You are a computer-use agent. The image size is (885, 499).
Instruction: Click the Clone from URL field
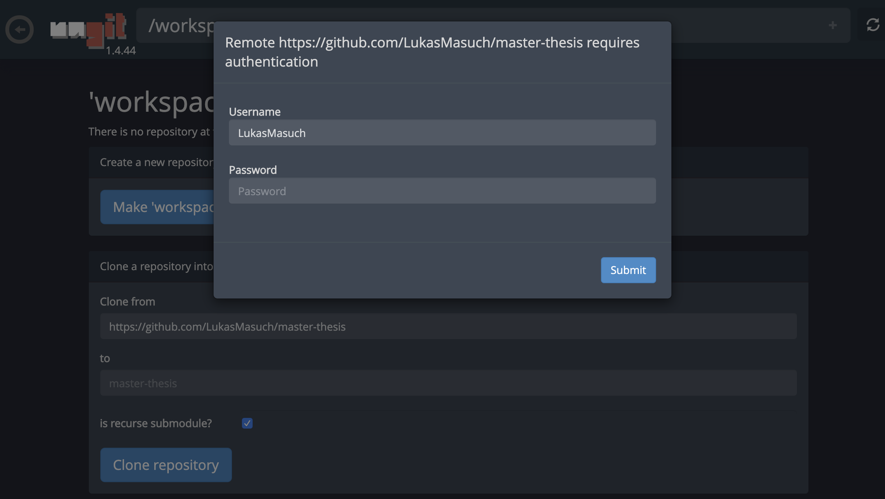448,326
